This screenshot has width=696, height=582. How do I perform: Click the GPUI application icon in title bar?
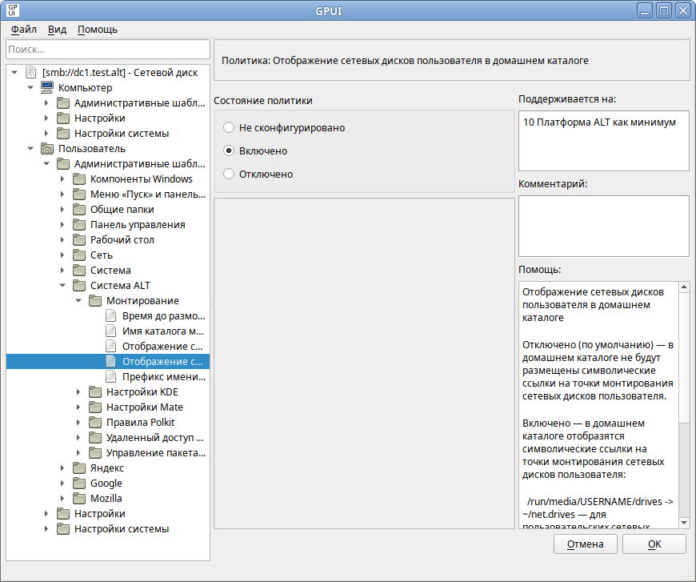14,11
